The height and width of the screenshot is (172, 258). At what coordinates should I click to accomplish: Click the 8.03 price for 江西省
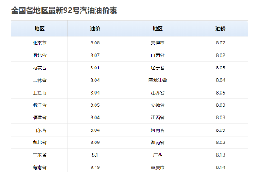[x=220, y=118]
